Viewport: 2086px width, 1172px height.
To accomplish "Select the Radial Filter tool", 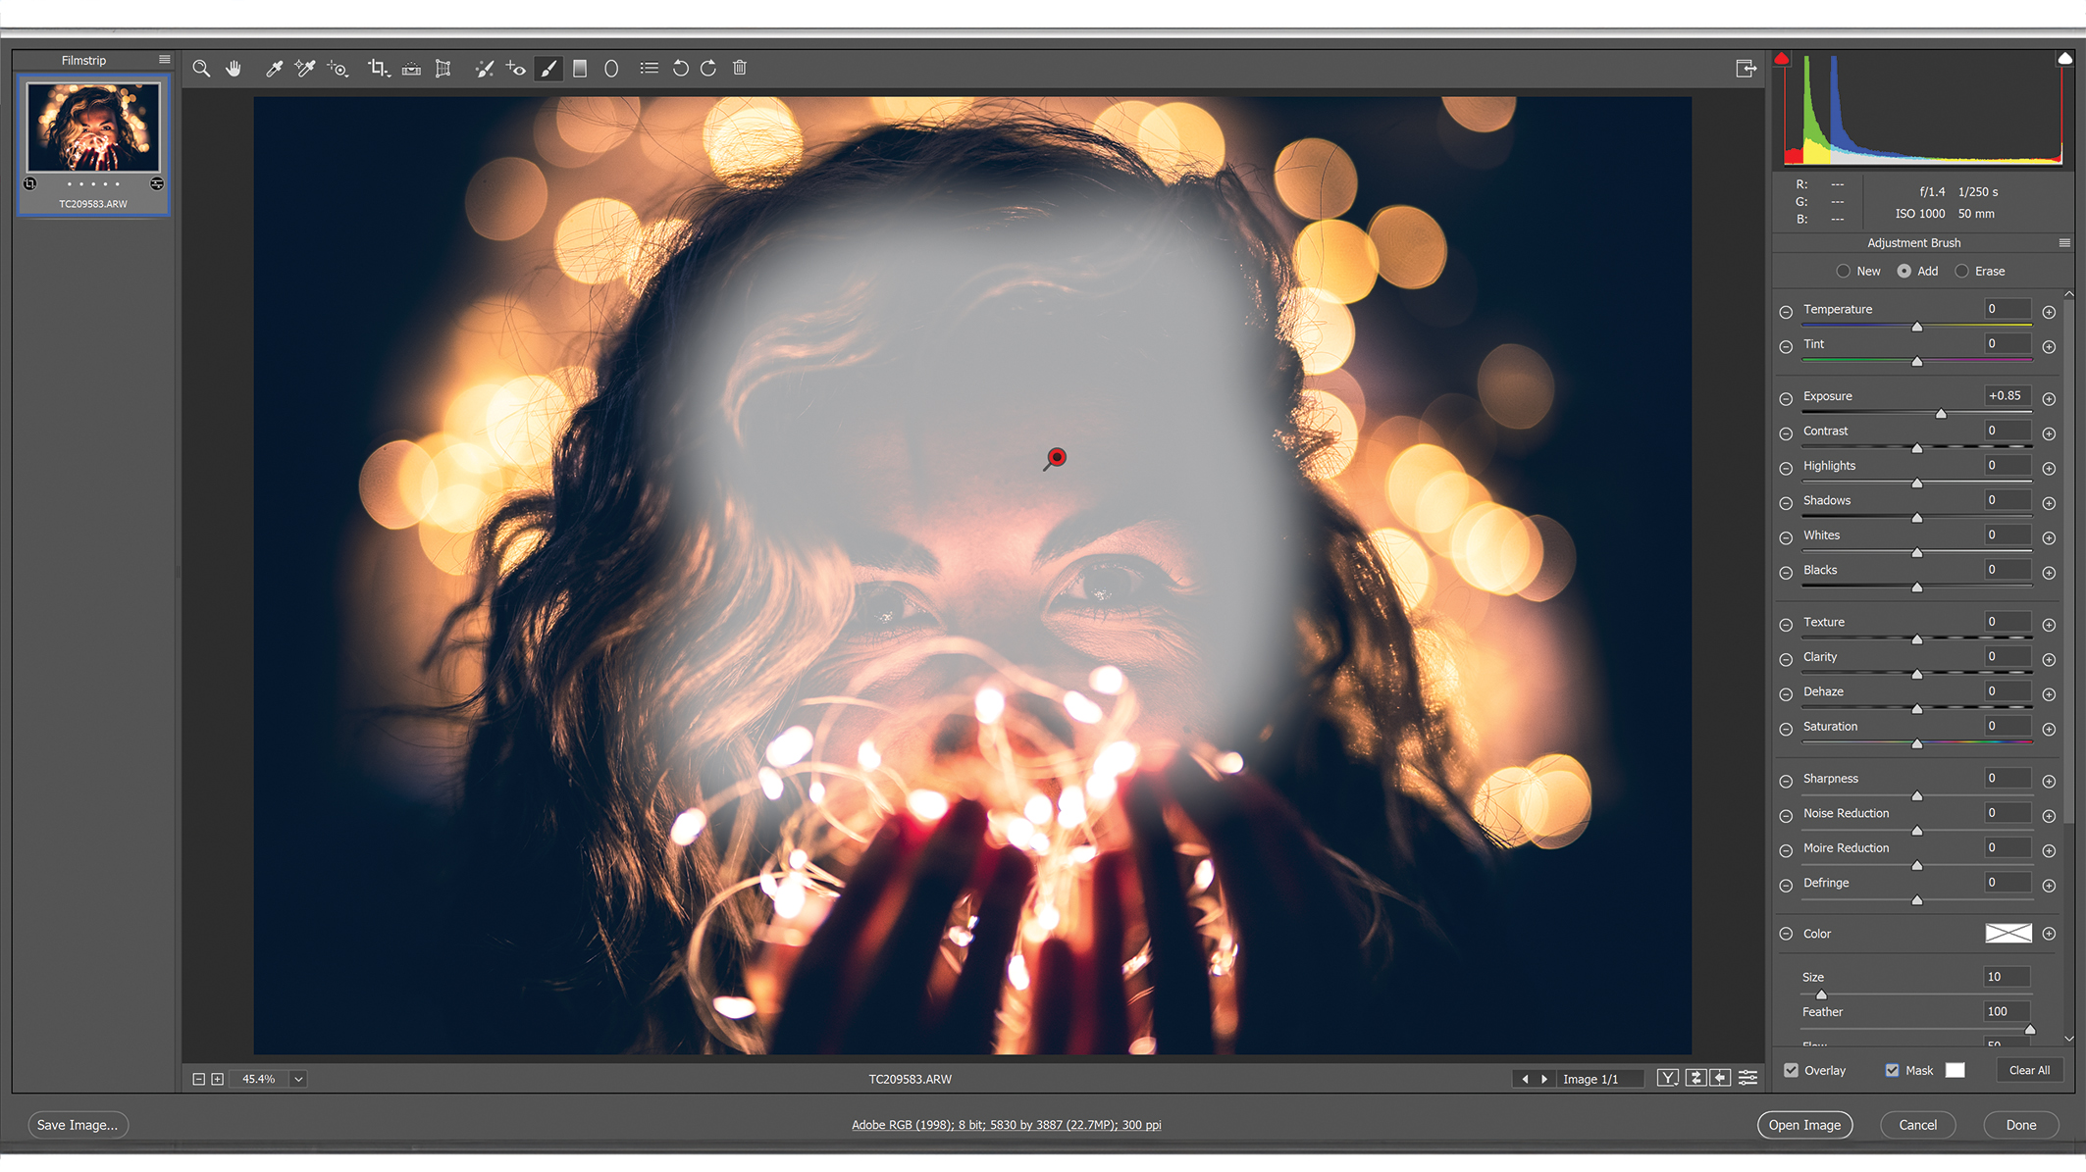I will (x=611, y=68).
